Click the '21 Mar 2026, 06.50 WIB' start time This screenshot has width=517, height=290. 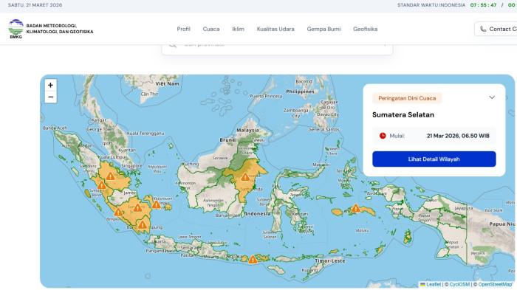click(458, 136)
